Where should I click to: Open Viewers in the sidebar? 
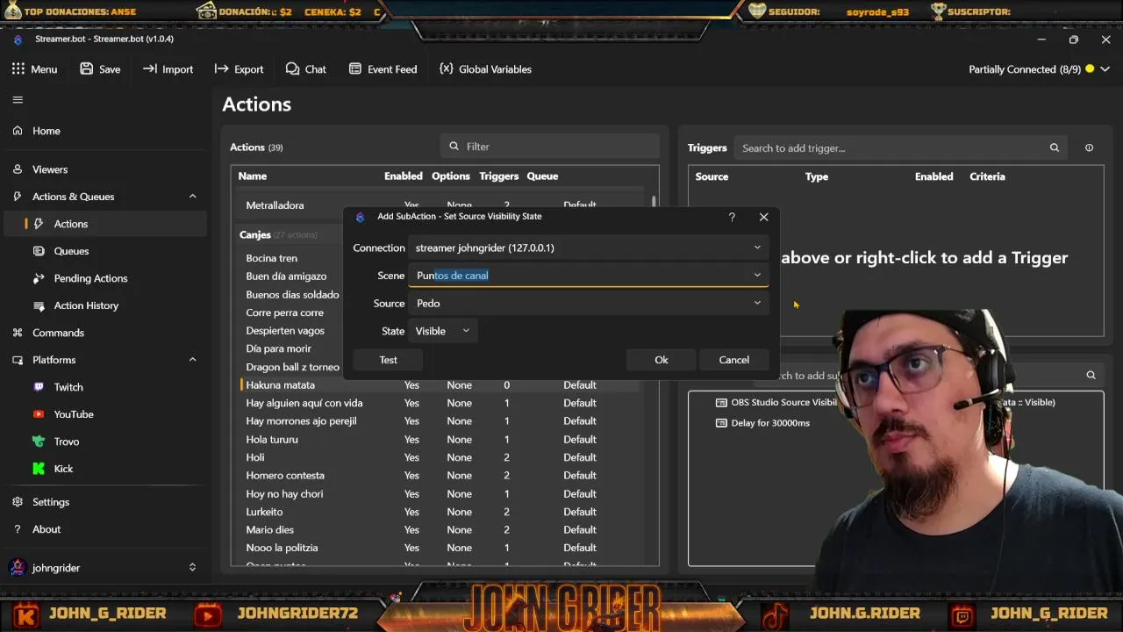[105, 169]
